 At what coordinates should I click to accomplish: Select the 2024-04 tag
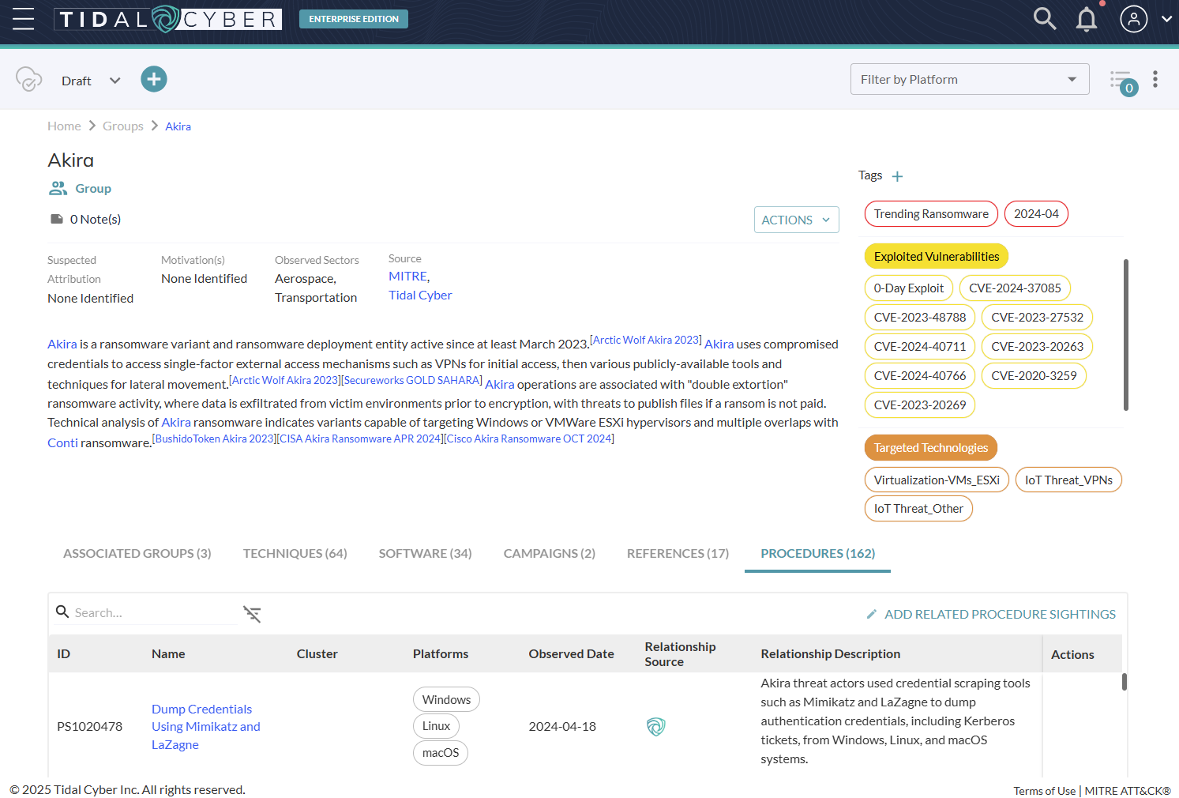[x=1036, y=214]
